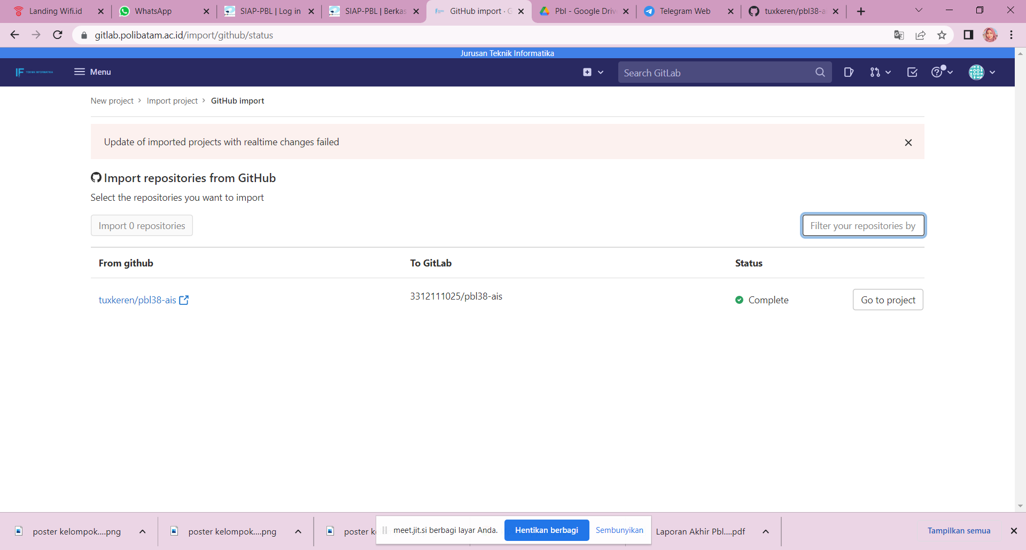The width and height of the screenshot is (1026, 550).
Task: Open Laporan Akhir Pbl pdf download
Action: [x=700, y=531]
